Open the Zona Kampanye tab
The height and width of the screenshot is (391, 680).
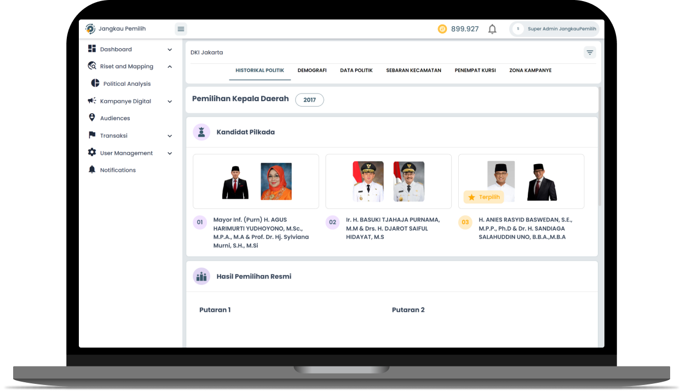pyautogui.click(x=530, y=71)
